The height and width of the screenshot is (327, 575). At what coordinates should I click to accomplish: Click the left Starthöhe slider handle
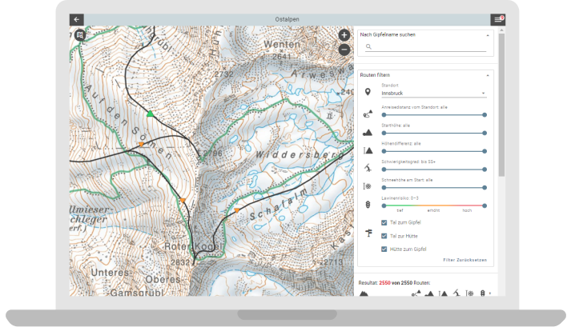(383, 133)
